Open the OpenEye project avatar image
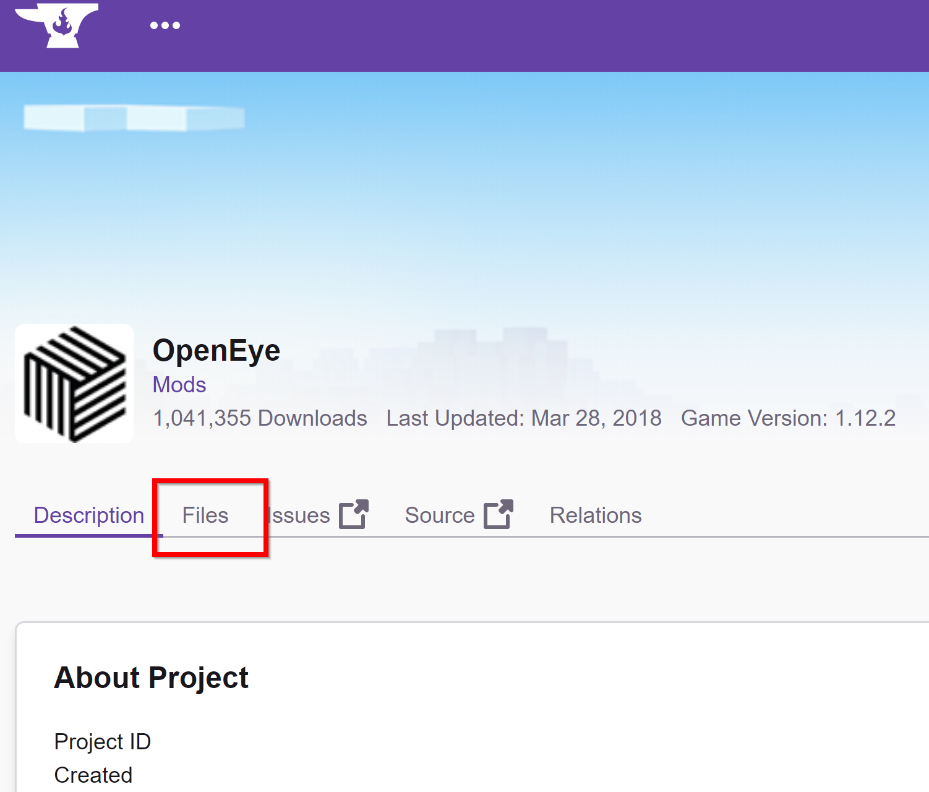Screen dimensions: 929x792 point(74,384)
